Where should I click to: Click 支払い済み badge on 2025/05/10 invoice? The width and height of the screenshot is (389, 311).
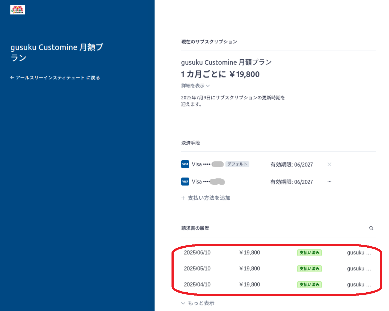coord(309,269)
